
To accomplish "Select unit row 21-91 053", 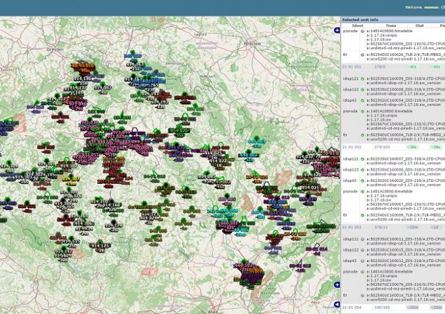I will (393, 227).
